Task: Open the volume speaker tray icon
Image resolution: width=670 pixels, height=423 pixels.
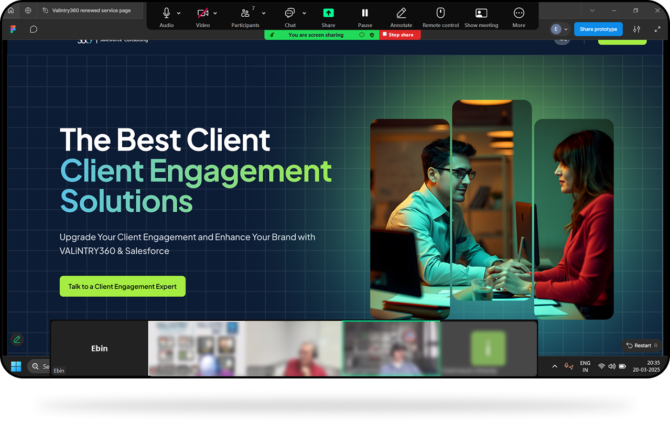Action: click(612, 366)
